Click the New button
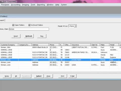Viewport: 121px width, 91px height. click(x=42, y=36)
